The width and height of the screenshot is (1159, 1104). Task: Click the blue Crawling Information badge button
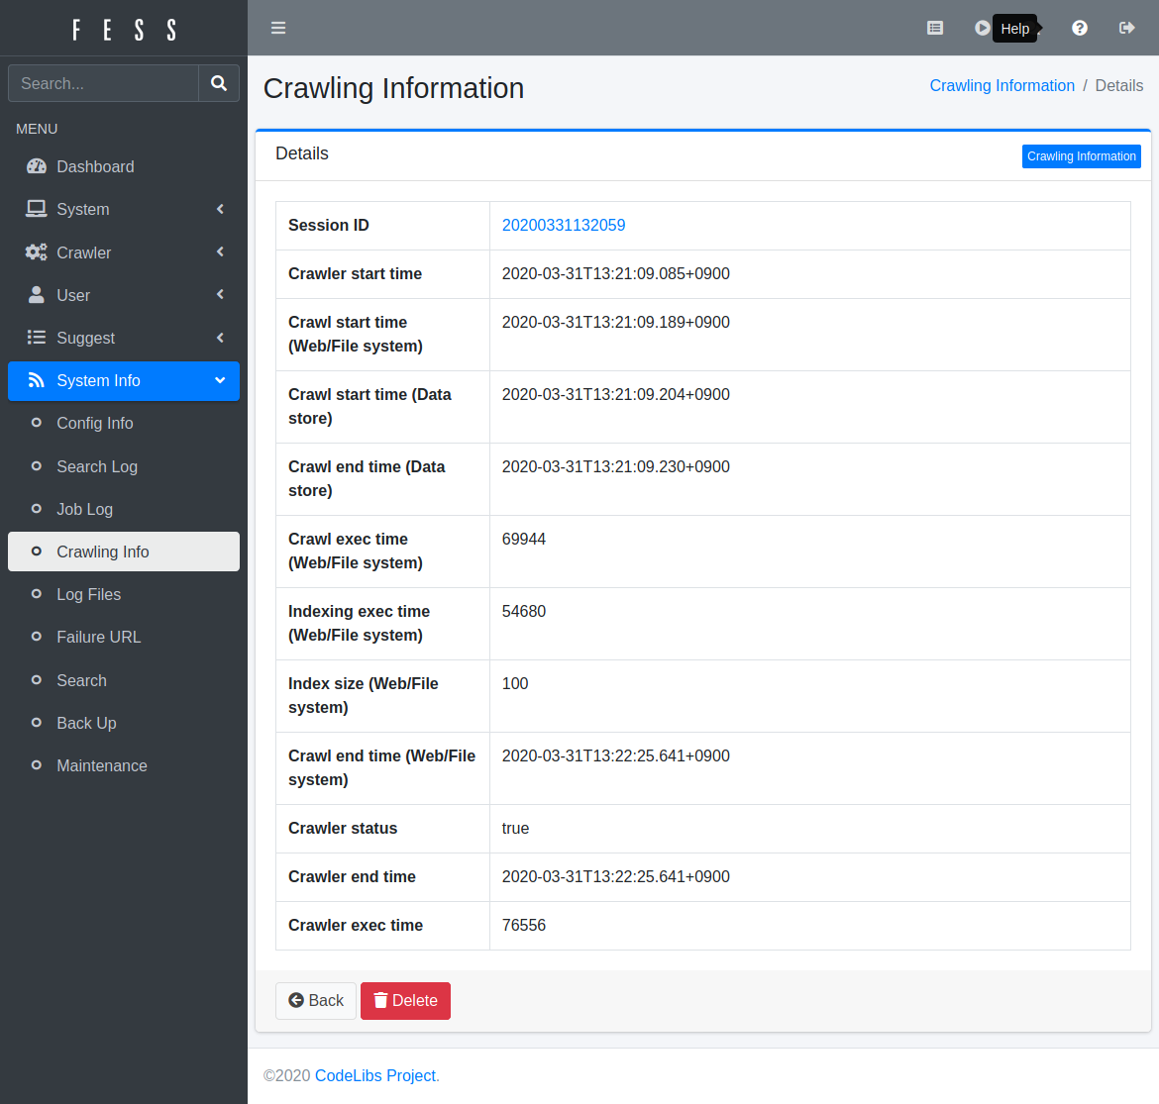coord(1081,156)
